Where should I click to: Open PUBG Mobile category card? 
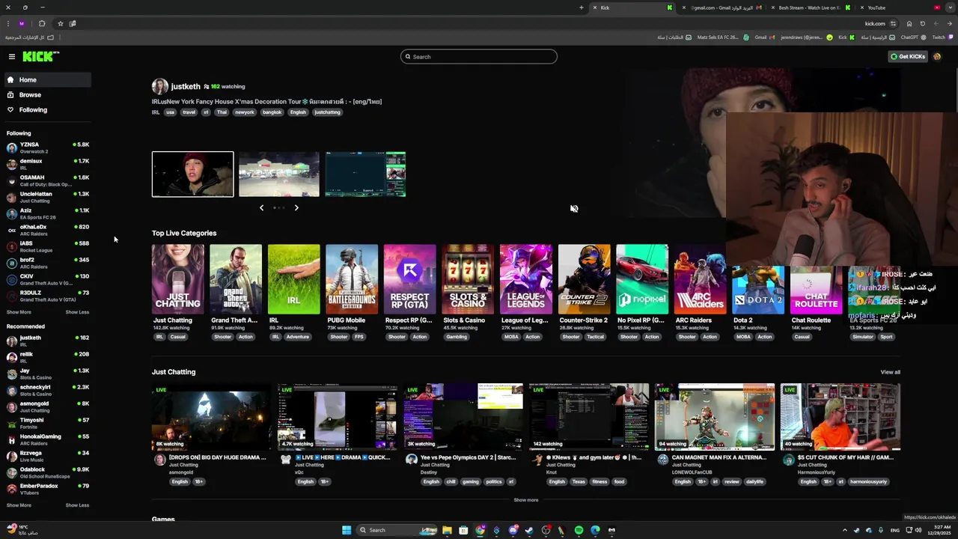tap(352, 279)
